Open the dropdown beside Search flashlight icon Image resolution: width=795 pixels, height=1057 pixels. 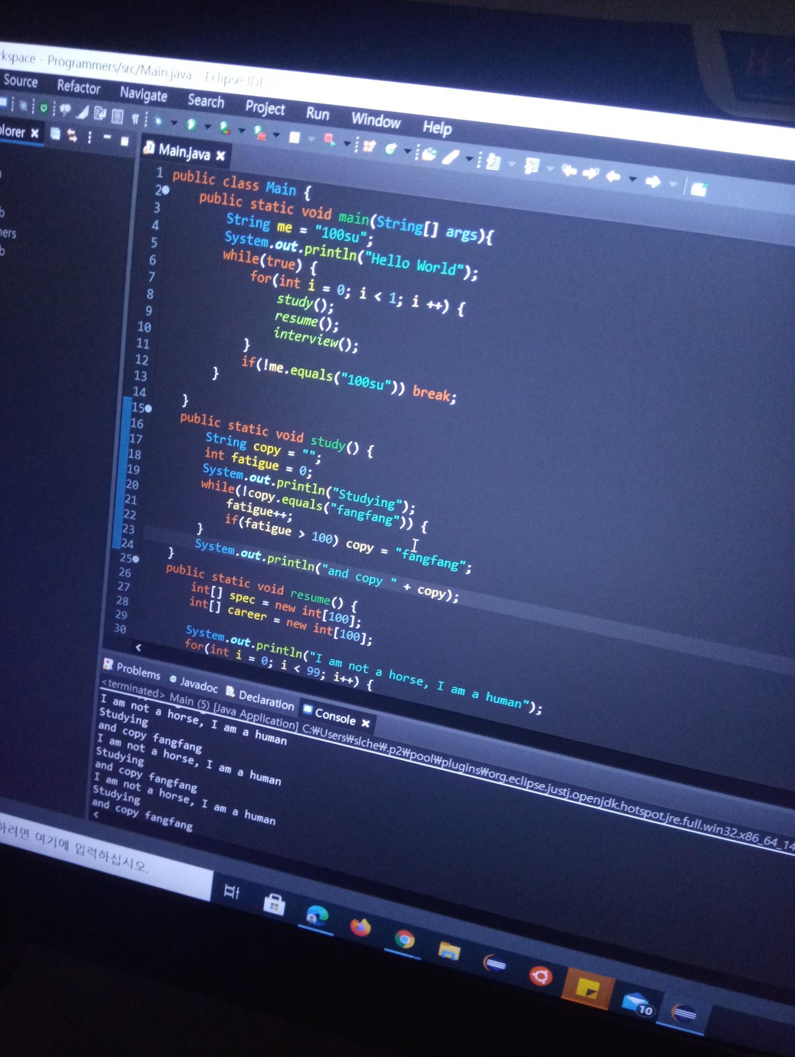[x=469, y=159]
